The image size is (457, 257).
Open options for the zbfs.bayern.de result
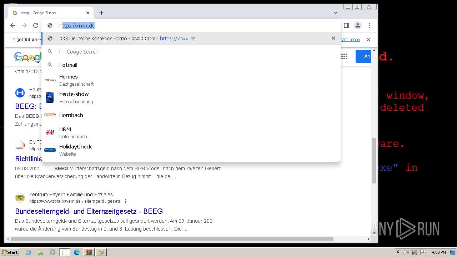(x=126, y=201)
